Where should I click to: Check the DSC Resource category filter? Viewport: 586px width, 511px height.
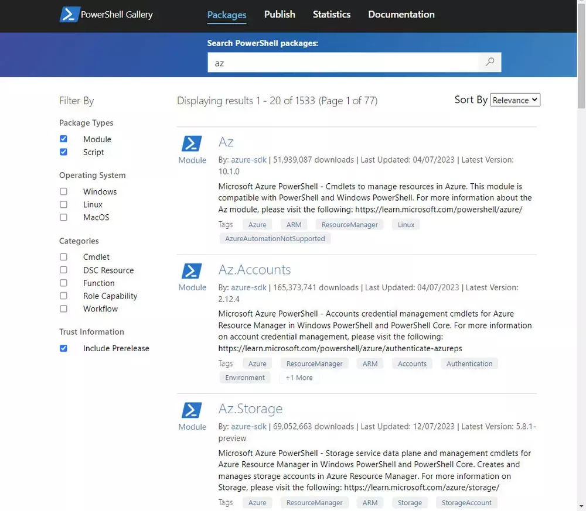pos(63,270)
